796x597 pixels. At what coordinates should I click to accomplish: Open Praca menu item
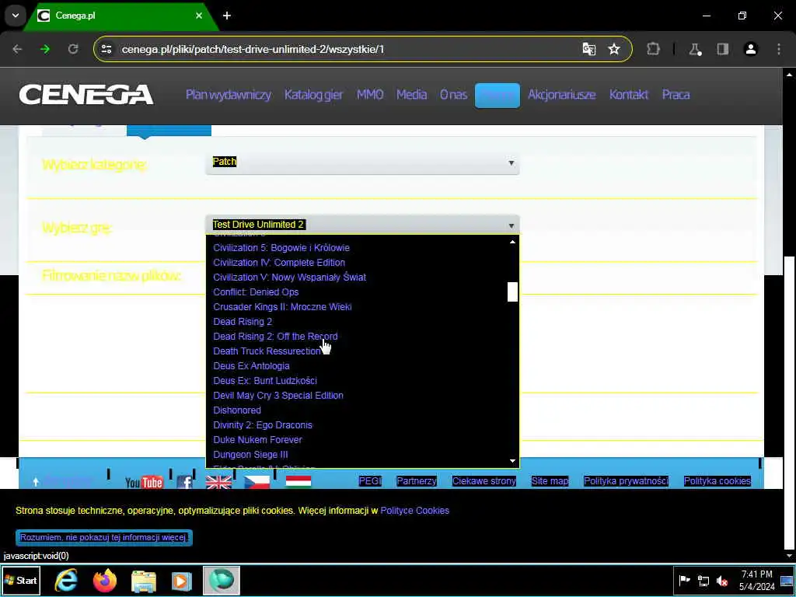coord(676,95)
